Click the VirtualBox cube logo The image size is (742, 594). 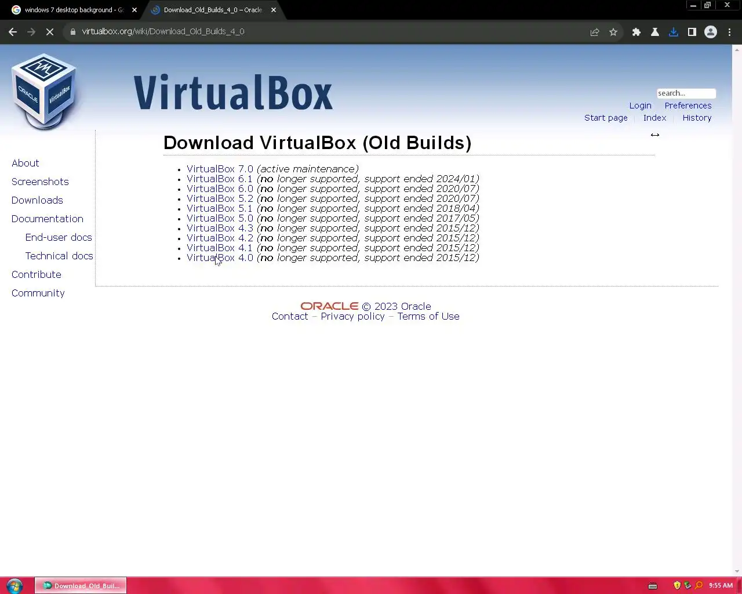(x=44, y=91)
